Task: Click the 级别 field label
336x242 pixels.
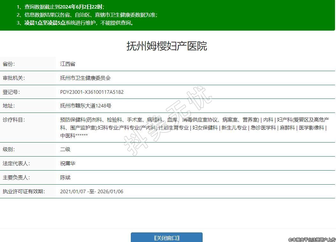Action: [x=9, y=149]
